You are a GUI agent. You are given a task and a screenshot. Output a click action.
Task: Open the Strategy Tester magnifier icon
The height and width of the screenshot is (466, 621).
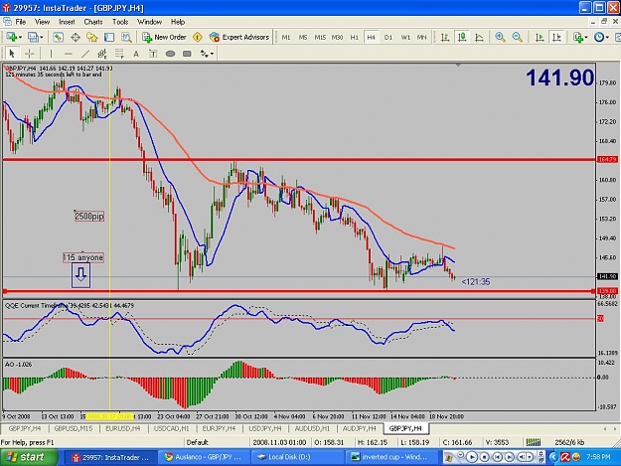click(x=126, y=37)
